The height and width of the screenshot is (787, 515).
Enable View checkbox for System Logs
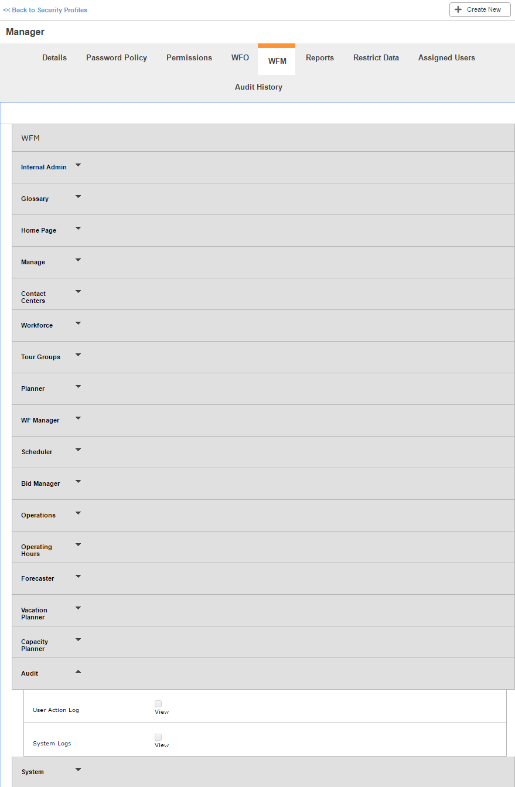(158, 737)
